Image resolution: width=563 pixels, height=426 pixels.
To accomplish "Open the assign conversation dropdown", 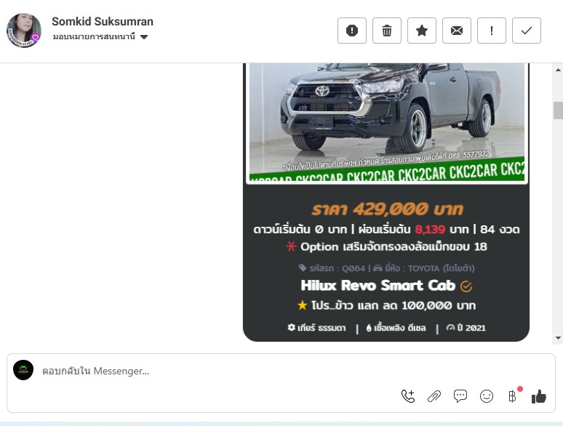I will 100,36.
